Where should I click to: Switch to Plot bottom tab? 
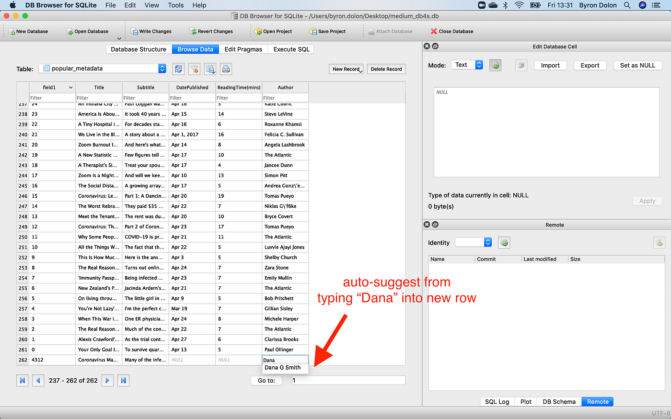click(x=526, y=402)
